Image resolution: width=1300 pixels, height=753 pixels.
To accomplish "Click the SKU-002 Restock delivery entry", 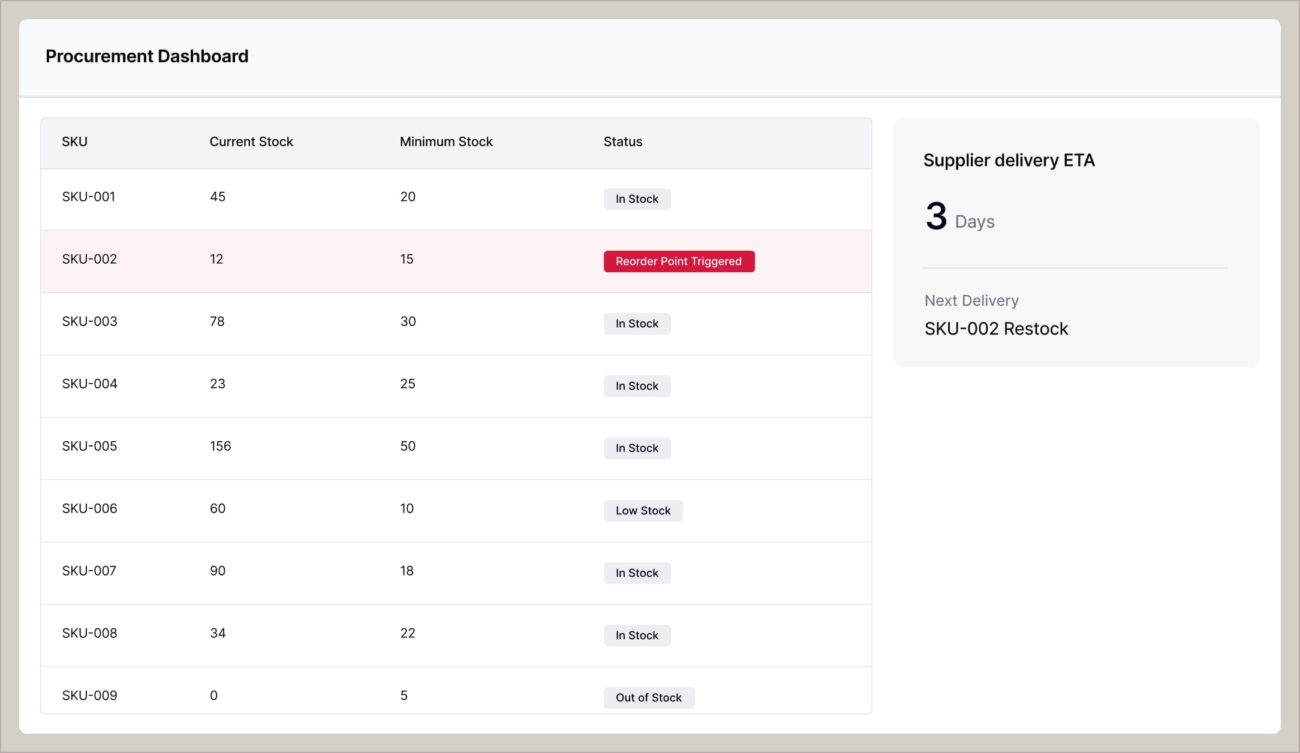I will (x=996, y=329).
